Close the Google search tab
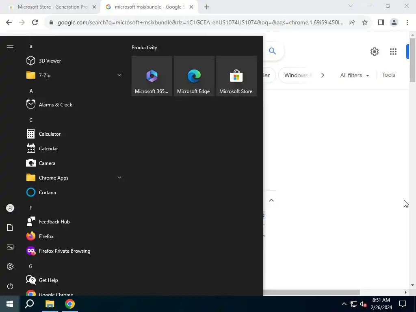This screenshot has width=416, height=312. pos(191,7)
